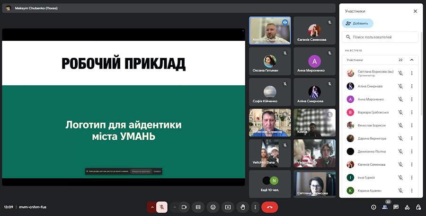Click the present screen button
426x216 pixels.
point(228,207)
